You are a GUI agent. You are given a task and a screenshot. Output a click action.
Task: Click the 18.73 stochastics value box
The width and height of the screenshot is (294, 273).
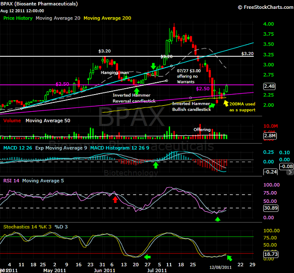click(271, 254)
